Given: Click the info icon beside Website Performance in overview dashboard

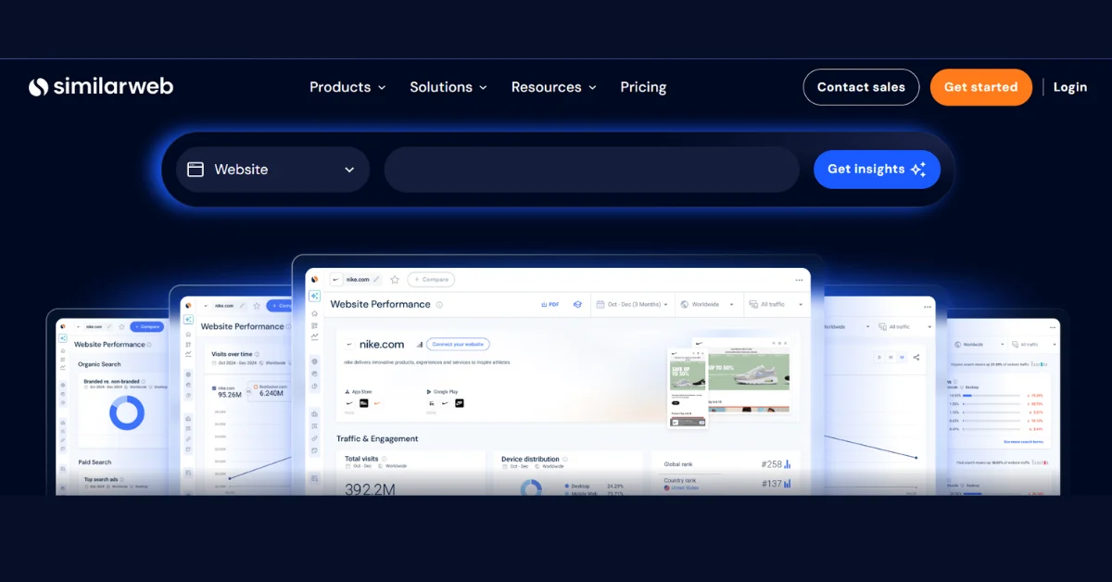Looking at the screenshot, I should click(x=439, y=305).
